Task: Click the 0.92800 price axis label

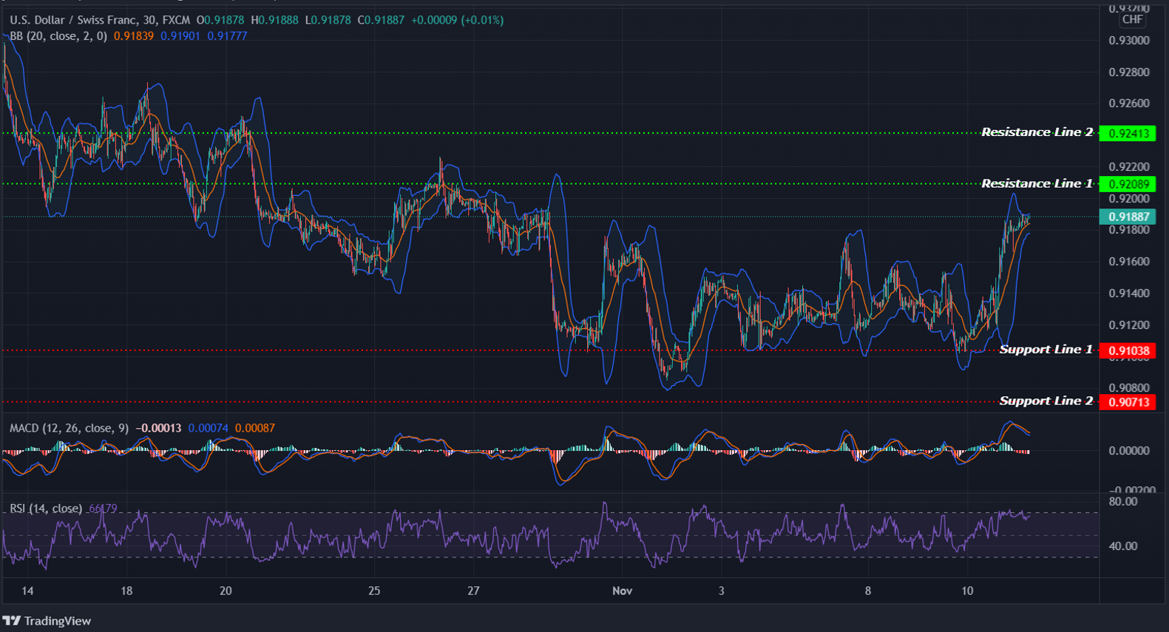Action: pyautogui.click(x=1129, y=72)
